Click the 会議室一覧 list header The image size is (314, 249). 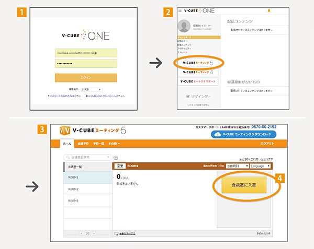point(88,167)
